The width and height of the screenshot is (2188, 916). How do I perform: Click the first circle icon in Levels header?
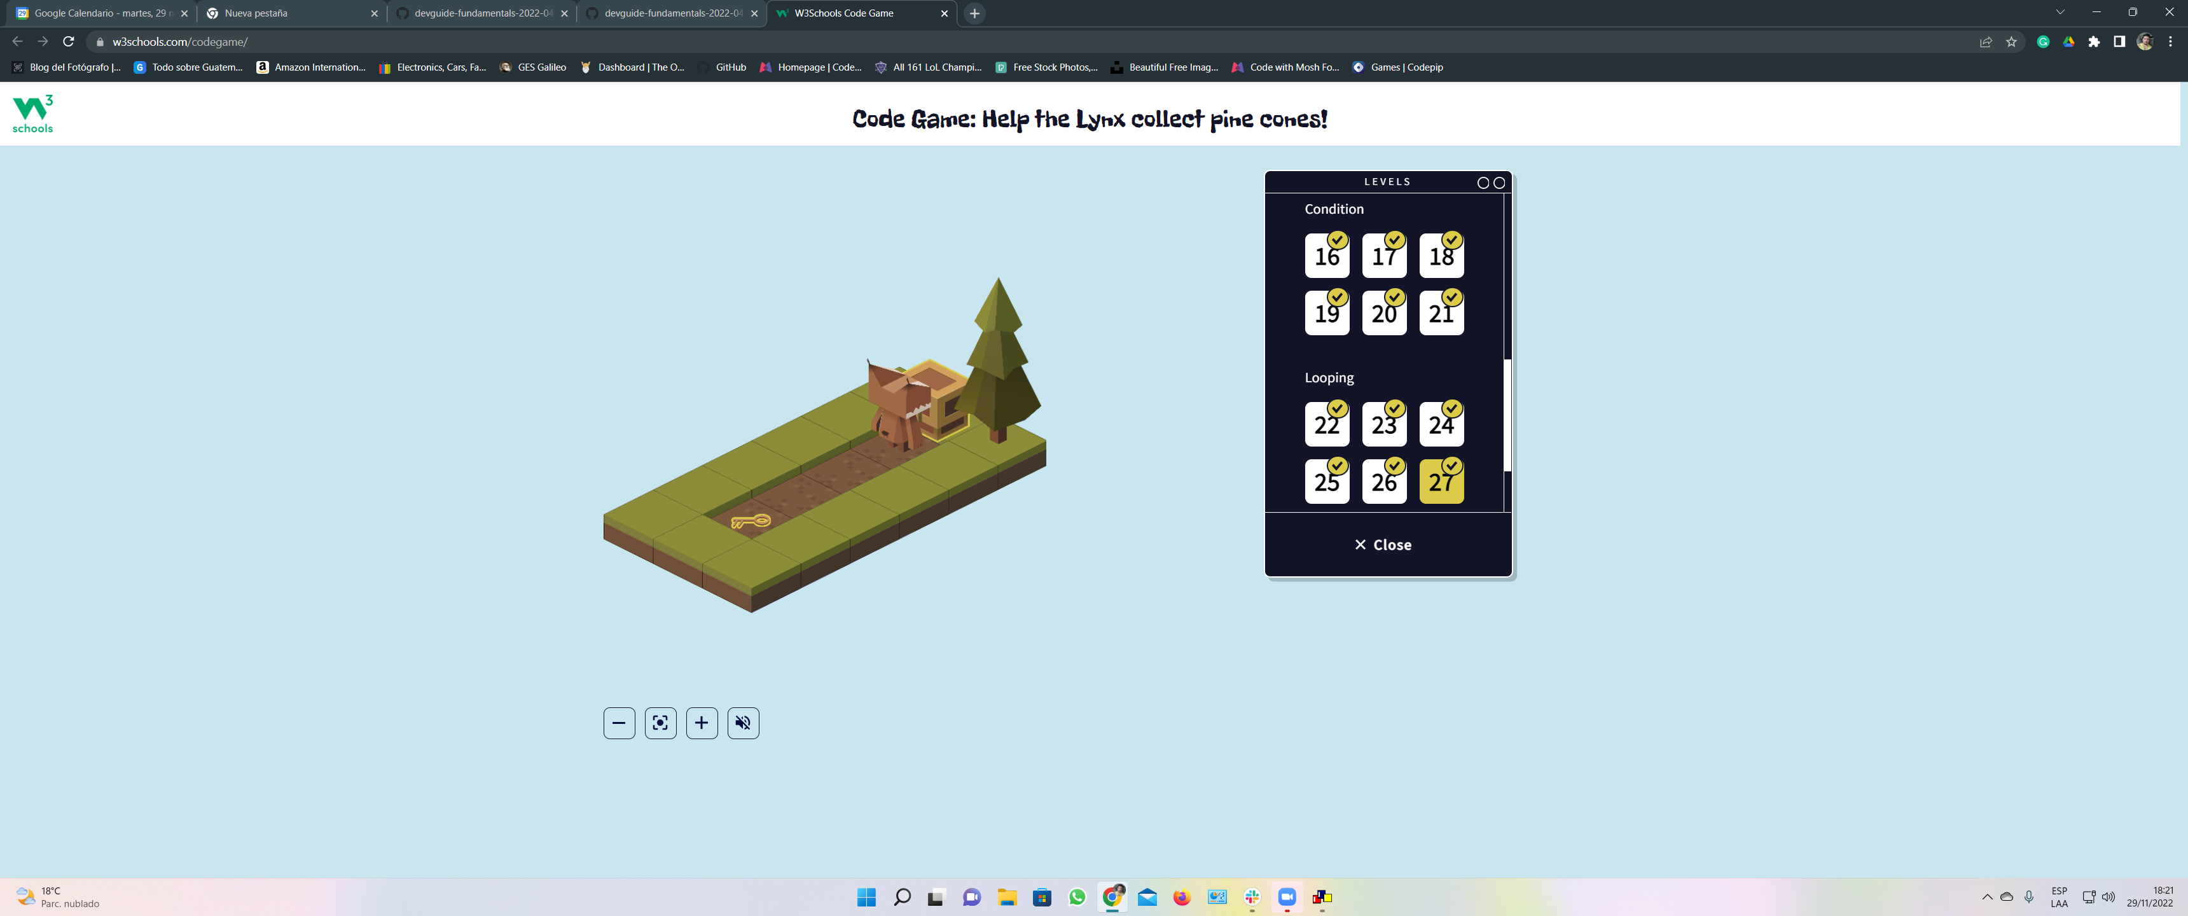coord(1482,183)
